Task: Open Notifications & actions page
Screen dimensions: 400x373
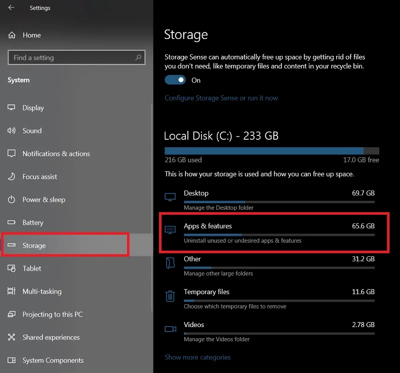Action: pyautogui.click(x=76, y=154)
